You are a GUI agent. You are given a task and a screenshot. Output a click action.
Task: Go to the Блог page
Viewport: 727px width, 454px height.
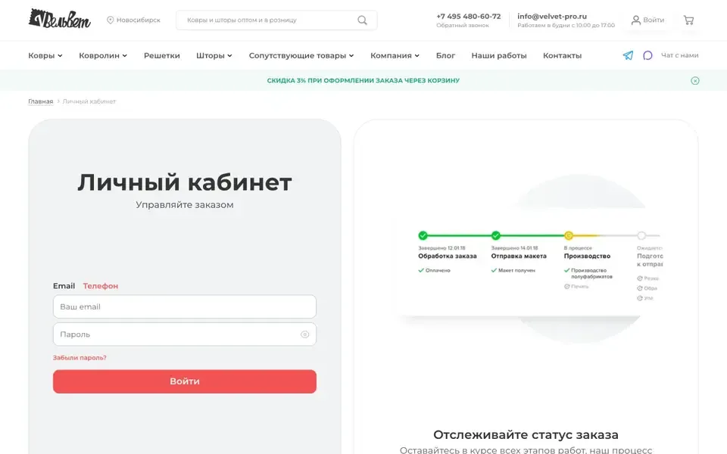pyautogui.click(x=445, y=55)
